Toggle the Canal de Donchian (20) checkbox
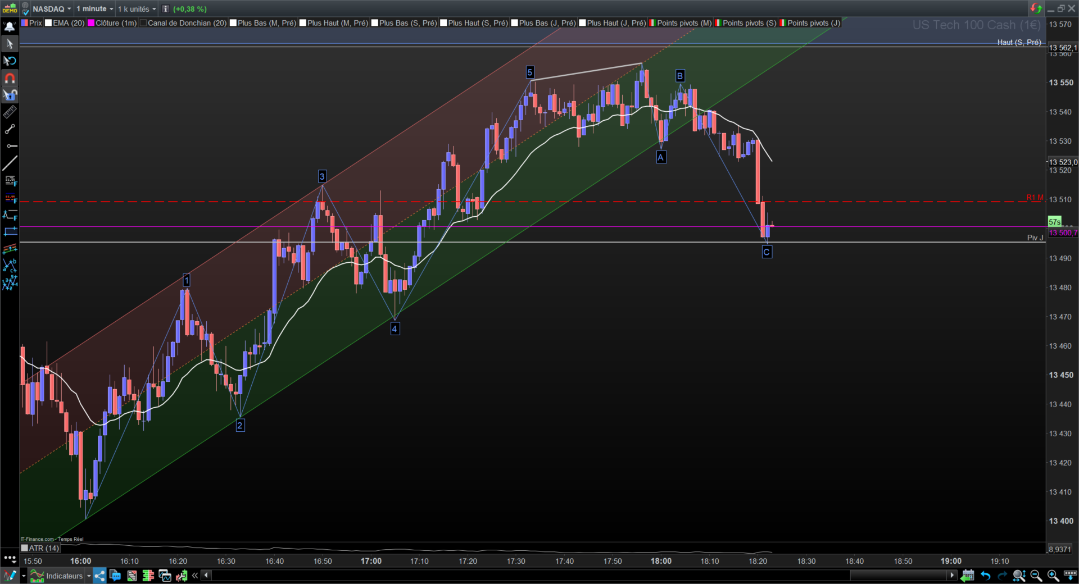 (143, 23)
